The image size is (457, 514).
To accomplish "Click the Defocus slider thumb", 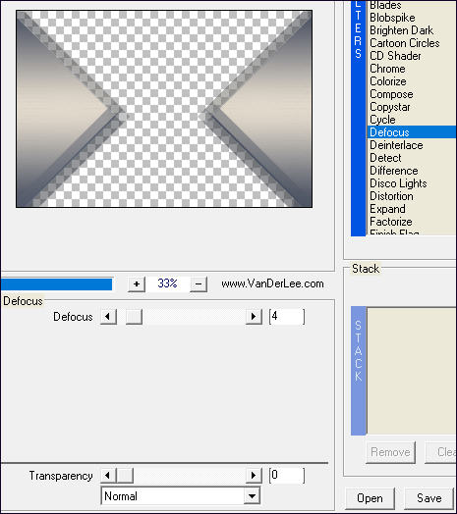I will pyautogui.click(x=134, y=317).
